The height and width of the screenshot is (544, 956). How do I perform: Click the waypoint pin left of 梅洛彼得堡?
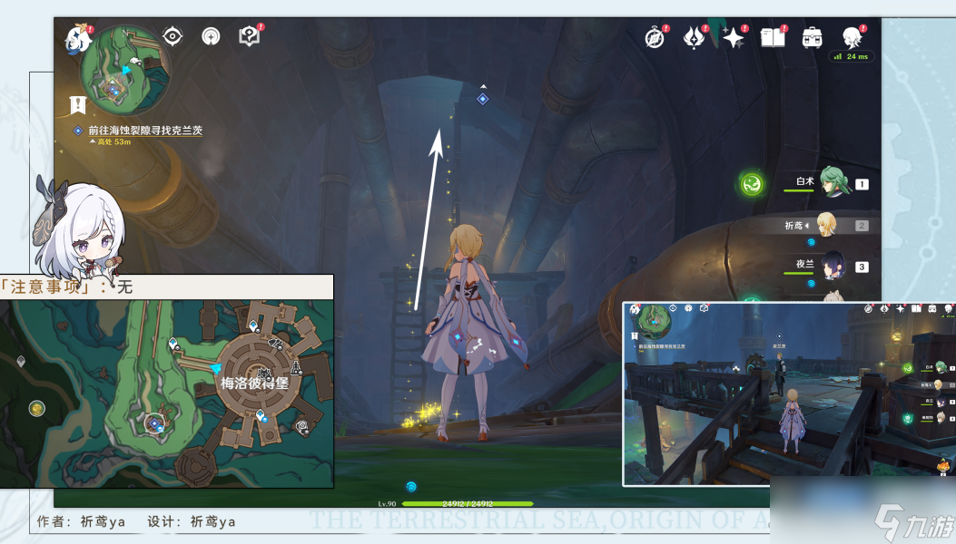173,344
